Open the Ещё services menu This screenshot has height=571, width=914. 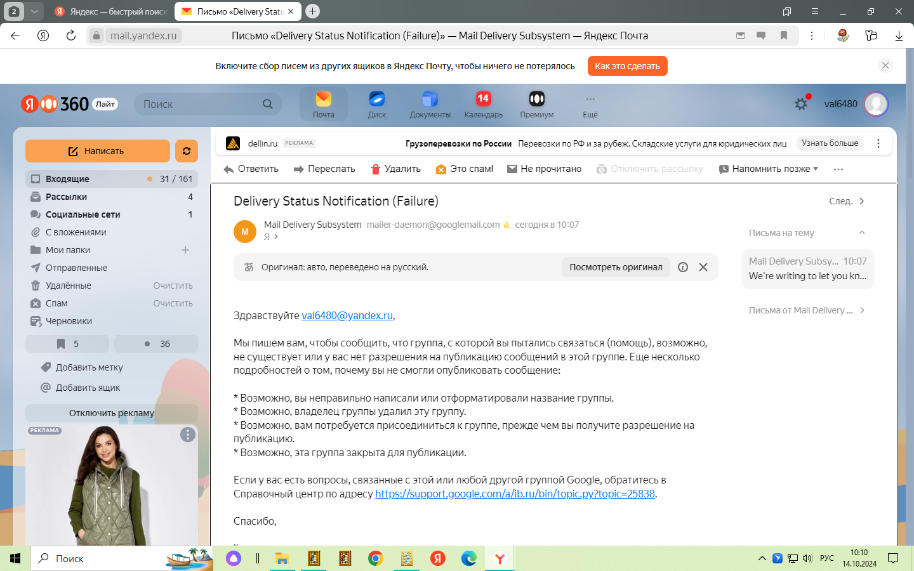(x=590, y=105)
